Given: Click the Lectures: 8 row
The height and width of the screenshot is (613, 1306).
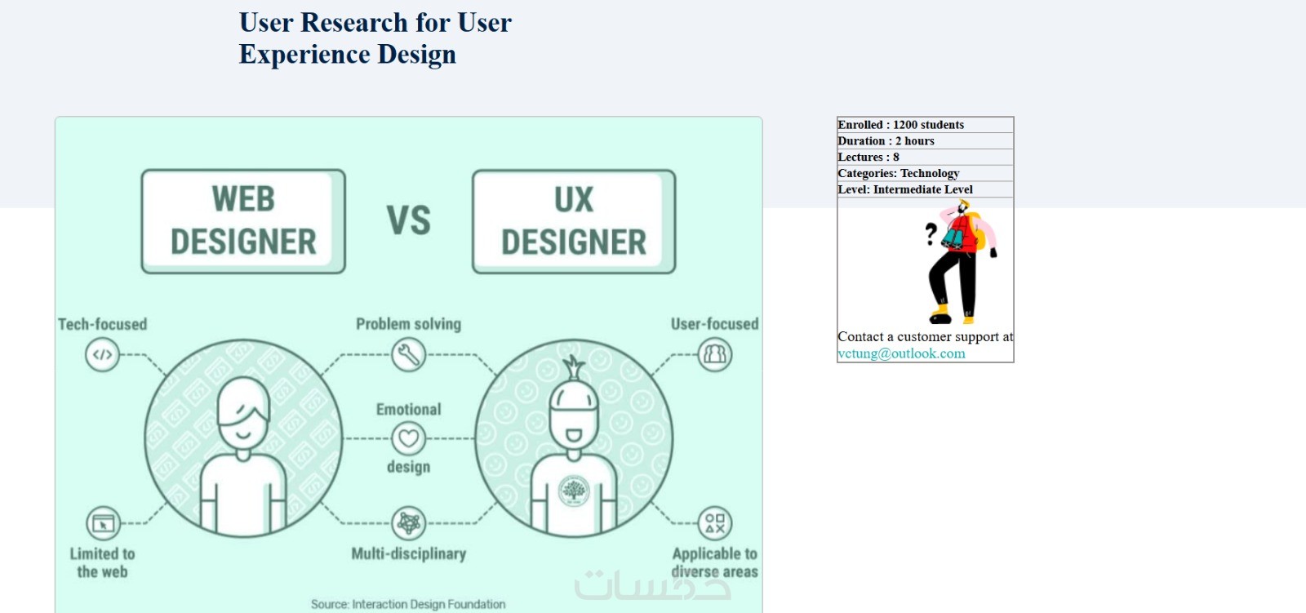Looking at the screenshot, I should point(926,157).
